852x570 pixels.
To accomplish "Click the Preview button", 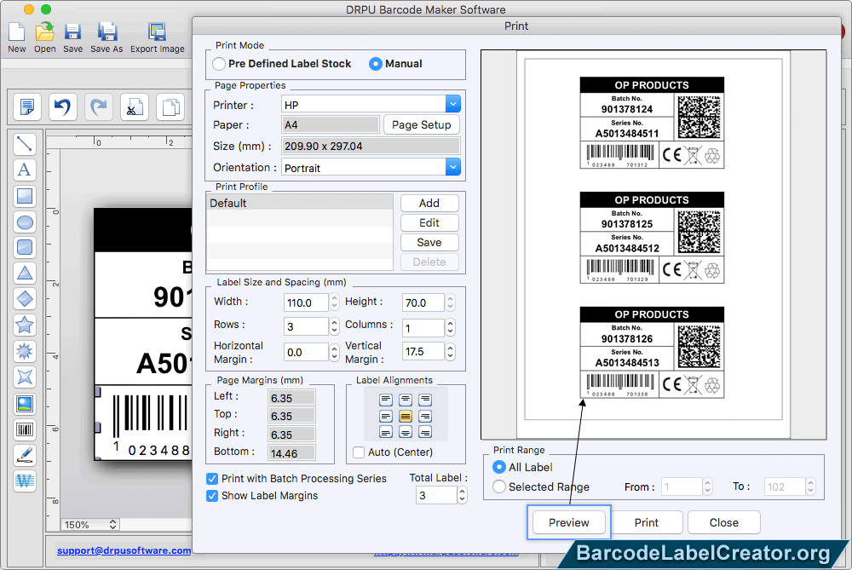I will (569, 522).
